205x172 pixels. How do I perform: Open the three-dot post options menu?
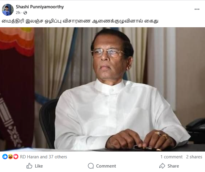197,9
